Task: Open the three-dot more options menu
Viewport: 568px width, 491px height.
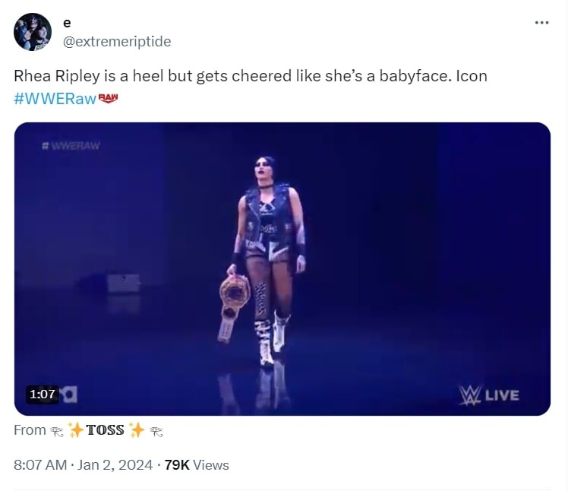Action: tap(541, 23)
